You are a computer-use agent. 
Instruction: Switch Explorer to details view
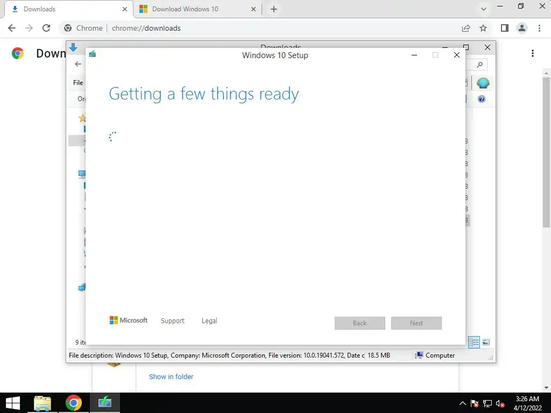pyautogui.click(x=474, y=342)
